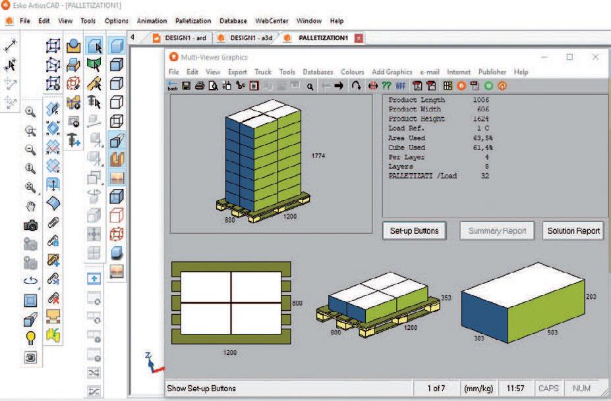Viewport: 611px width, 401px height.
Task: Click the Back arrow in Multi-Viewer toolbar
Action: coord(172,86)
